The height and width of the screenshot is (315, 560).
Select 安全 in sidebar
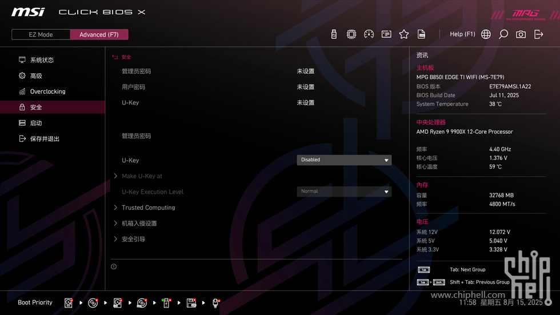(x=52, y=107)
